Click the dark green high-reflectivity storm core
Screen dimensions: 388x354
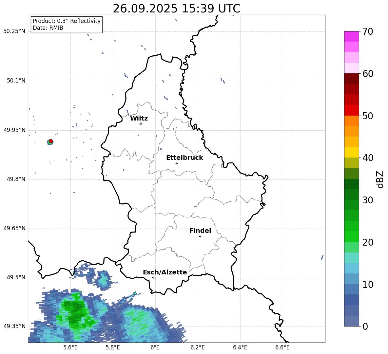(75, 312)
